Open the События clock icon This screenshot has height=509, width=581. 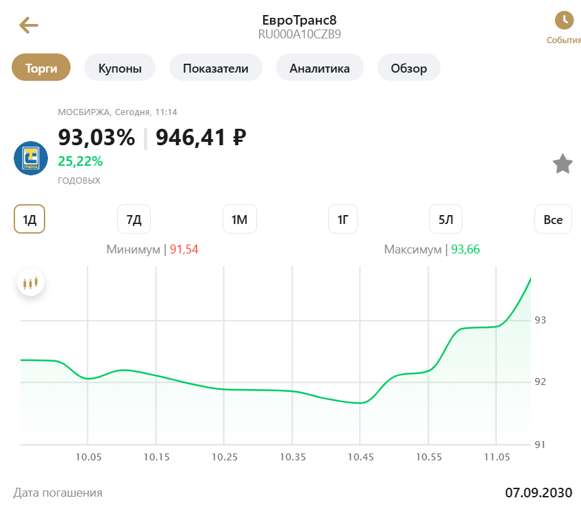tap(564, 20)
